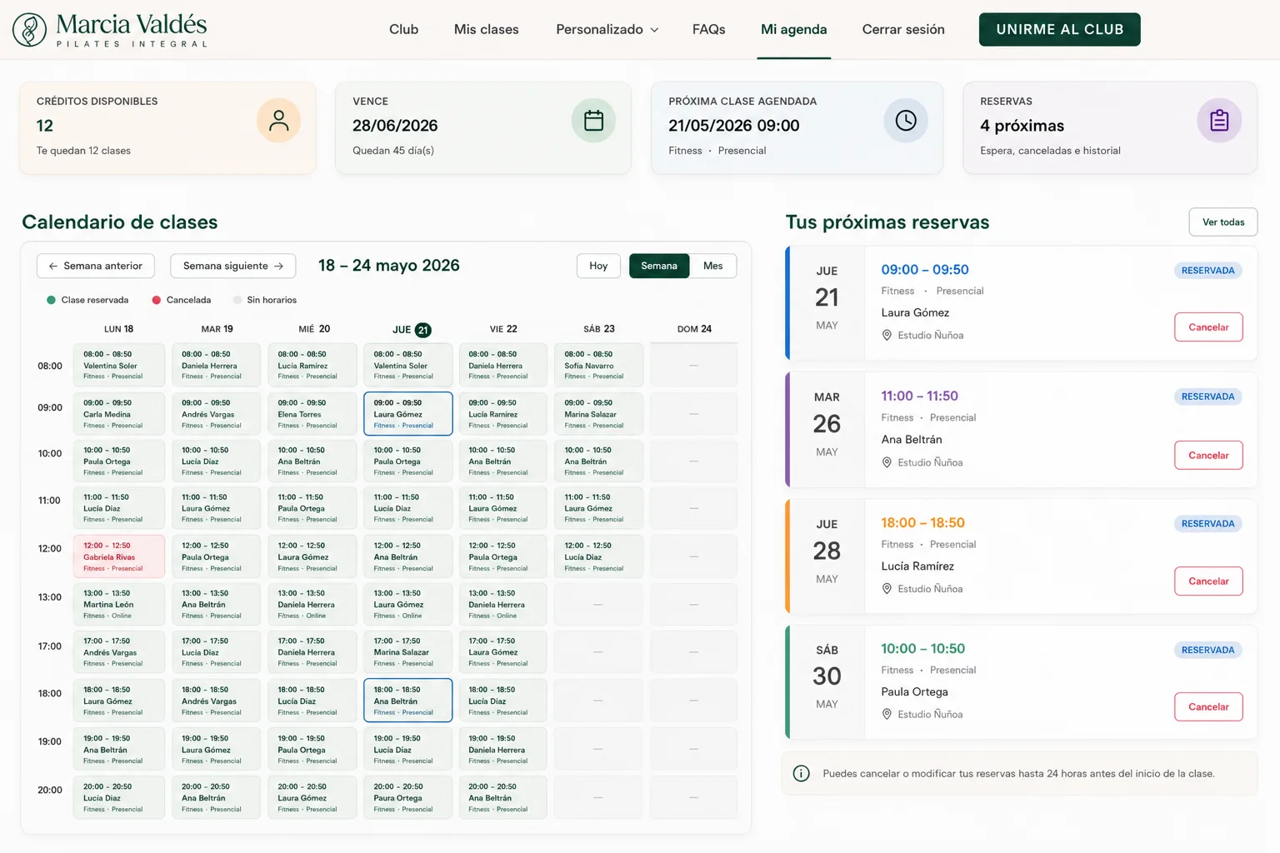Click the 18 – 24 mayo 2026 date range
This screenshot has width=1280, height=853.
[389, 266]
